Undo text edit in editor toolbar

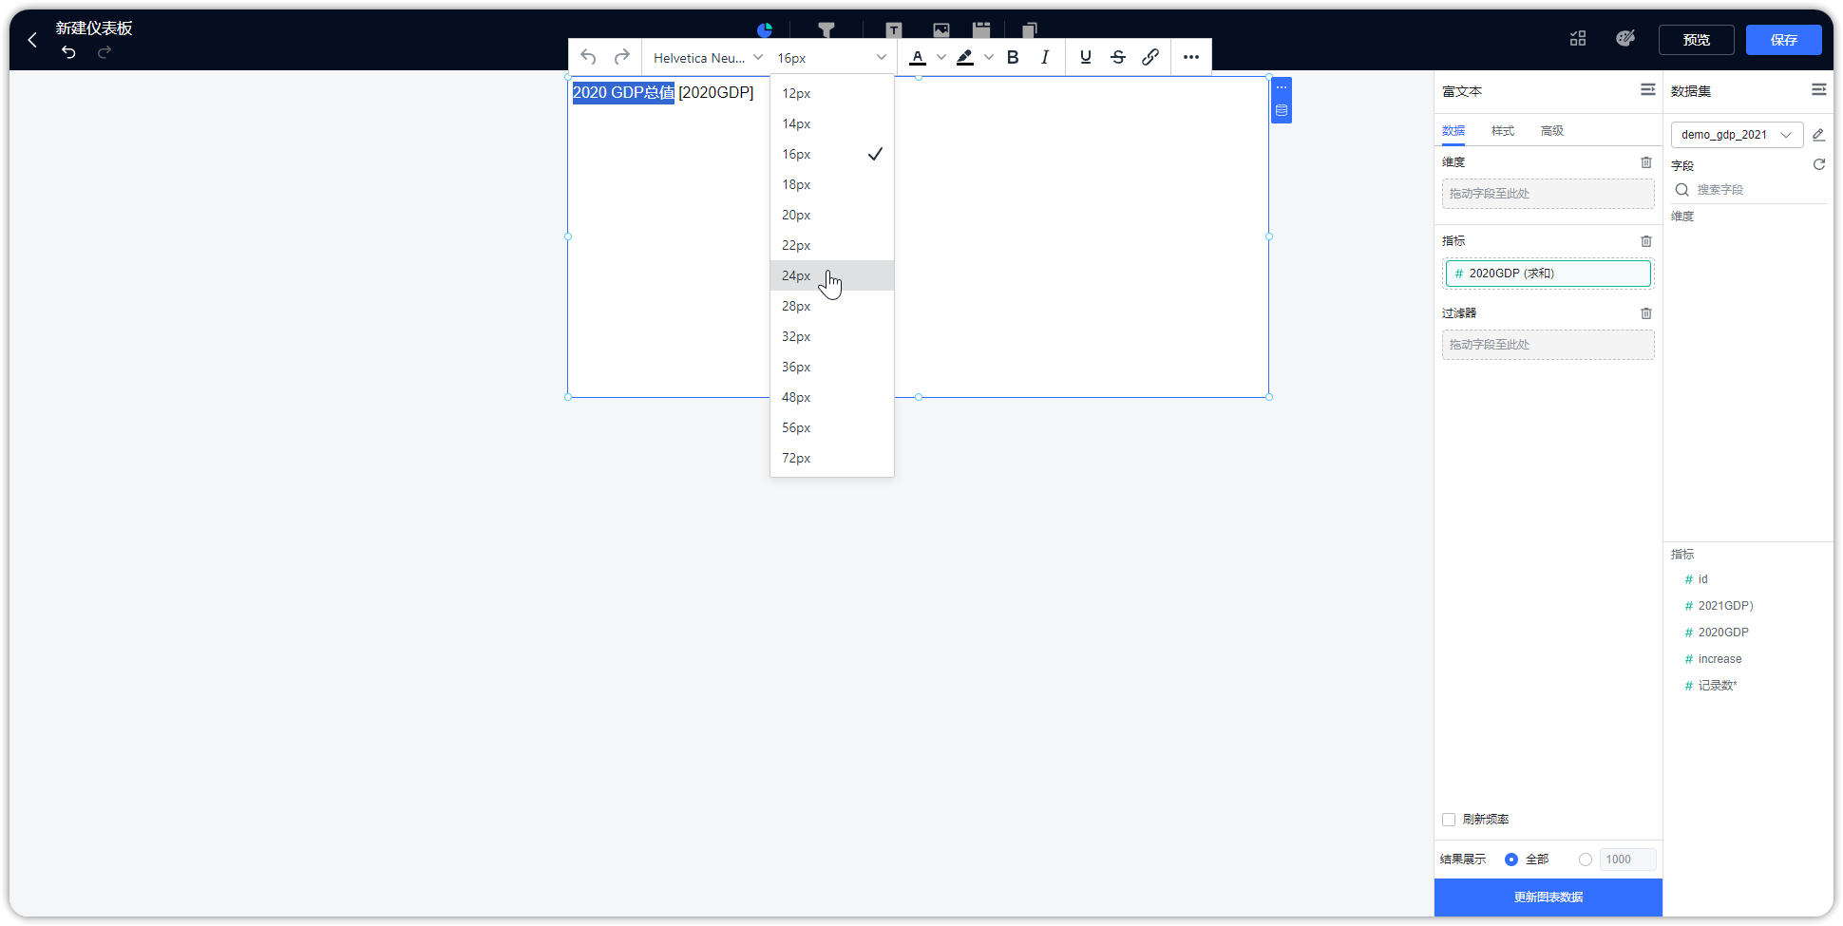pyautogui.click(x=589, y=57)
